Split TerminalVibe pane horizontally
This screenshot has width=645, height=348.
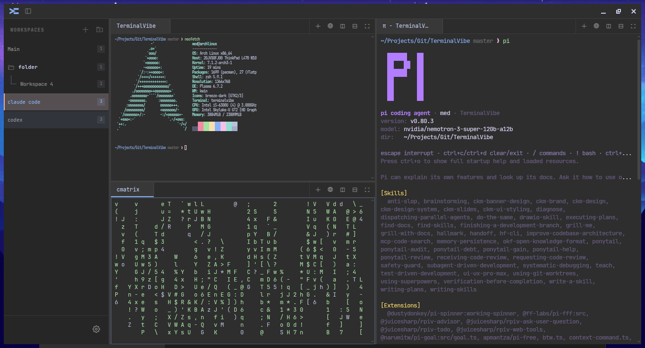point(355,26)
